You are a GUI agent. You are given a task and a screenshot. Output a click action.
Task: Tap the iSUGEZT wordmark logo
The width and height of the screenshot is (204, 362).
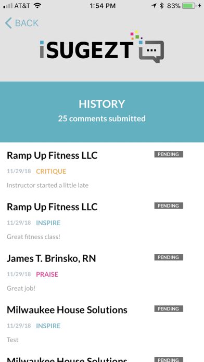86,49
